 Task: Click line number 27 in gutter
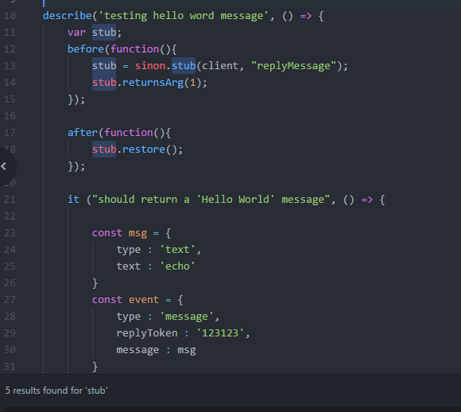pyautogui.click(x=10, y=300)
